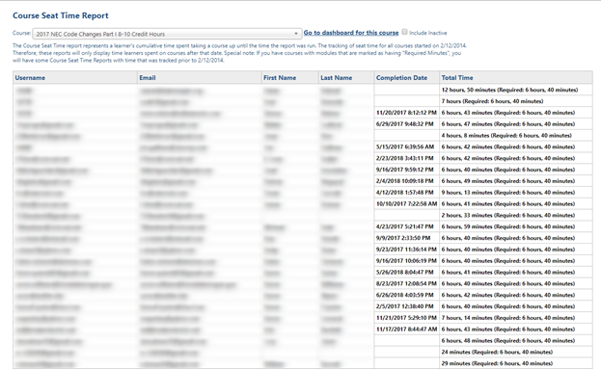The image size is (601, 369).
Task: Select the 4 hours, 8 minutes total time cell
Action: pos(515,136)
